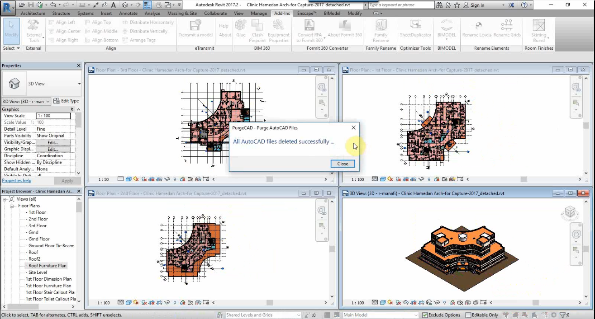The image size is (595, 319).
Task: Click the Align Left tool
Action: [61, 22]
